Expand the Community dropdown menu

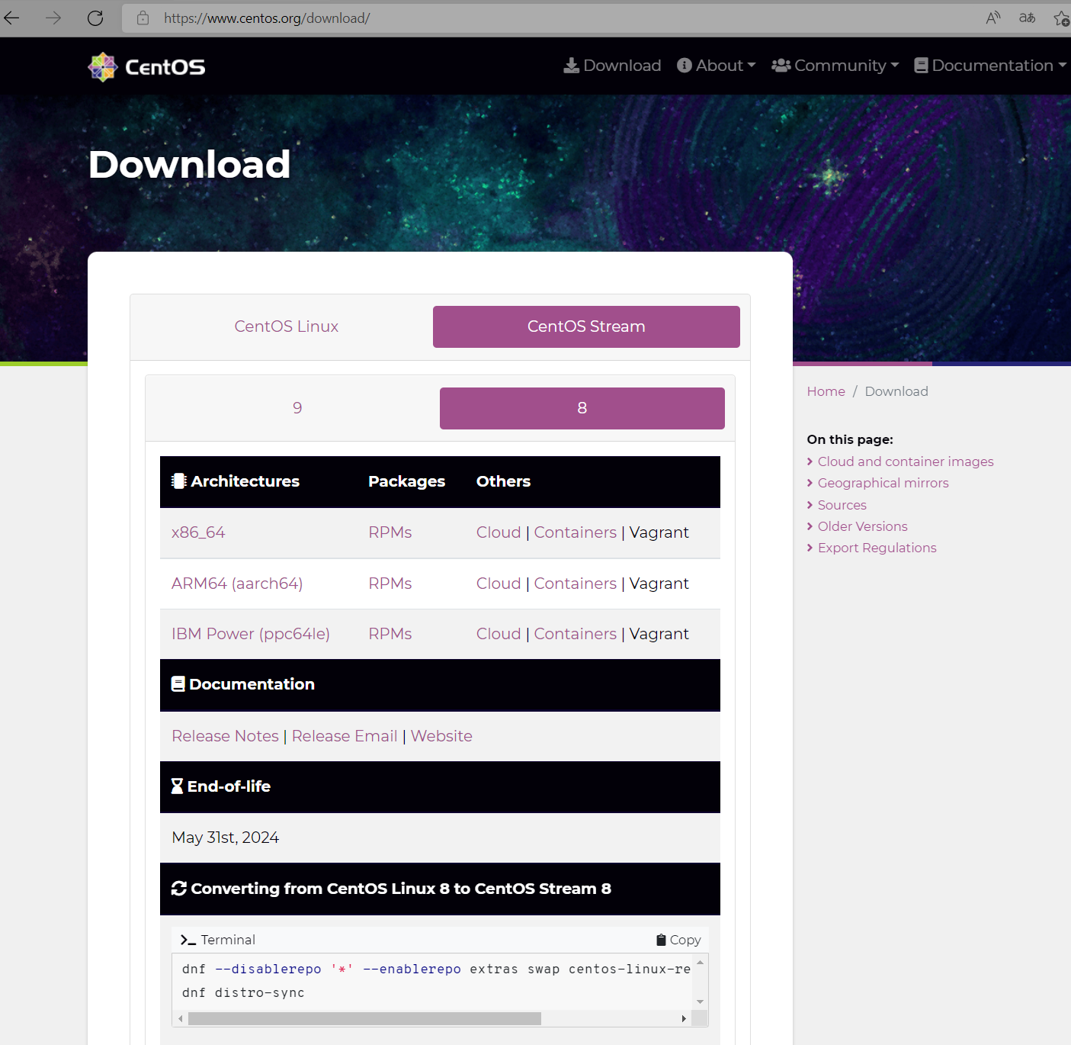(835, 66)
